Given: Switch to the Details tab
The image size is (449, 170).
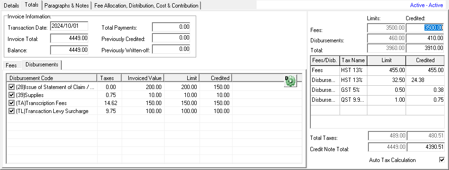Looking at the screenshot, I should point(12,6).
